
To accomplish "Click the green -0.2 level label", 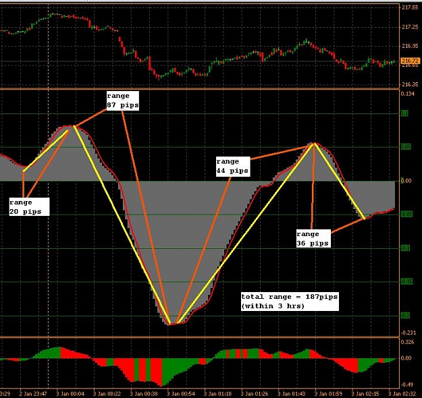I will (x=405, y=316).
